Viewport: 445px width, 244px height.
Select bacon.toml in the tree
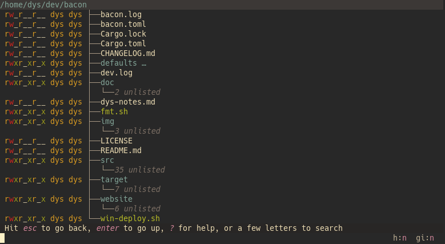tap(123, 24)
